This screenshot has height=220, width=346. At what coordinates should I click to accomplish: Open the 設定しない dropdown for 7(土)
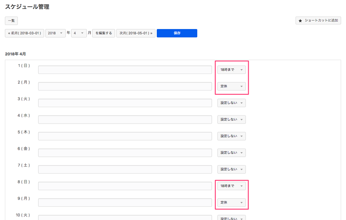[232, 169]
